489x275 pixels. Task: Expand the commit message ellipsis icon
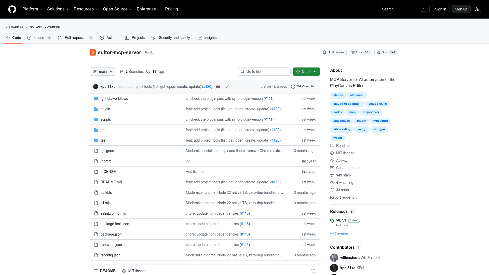pyautogui.click(x=218, y=87)
